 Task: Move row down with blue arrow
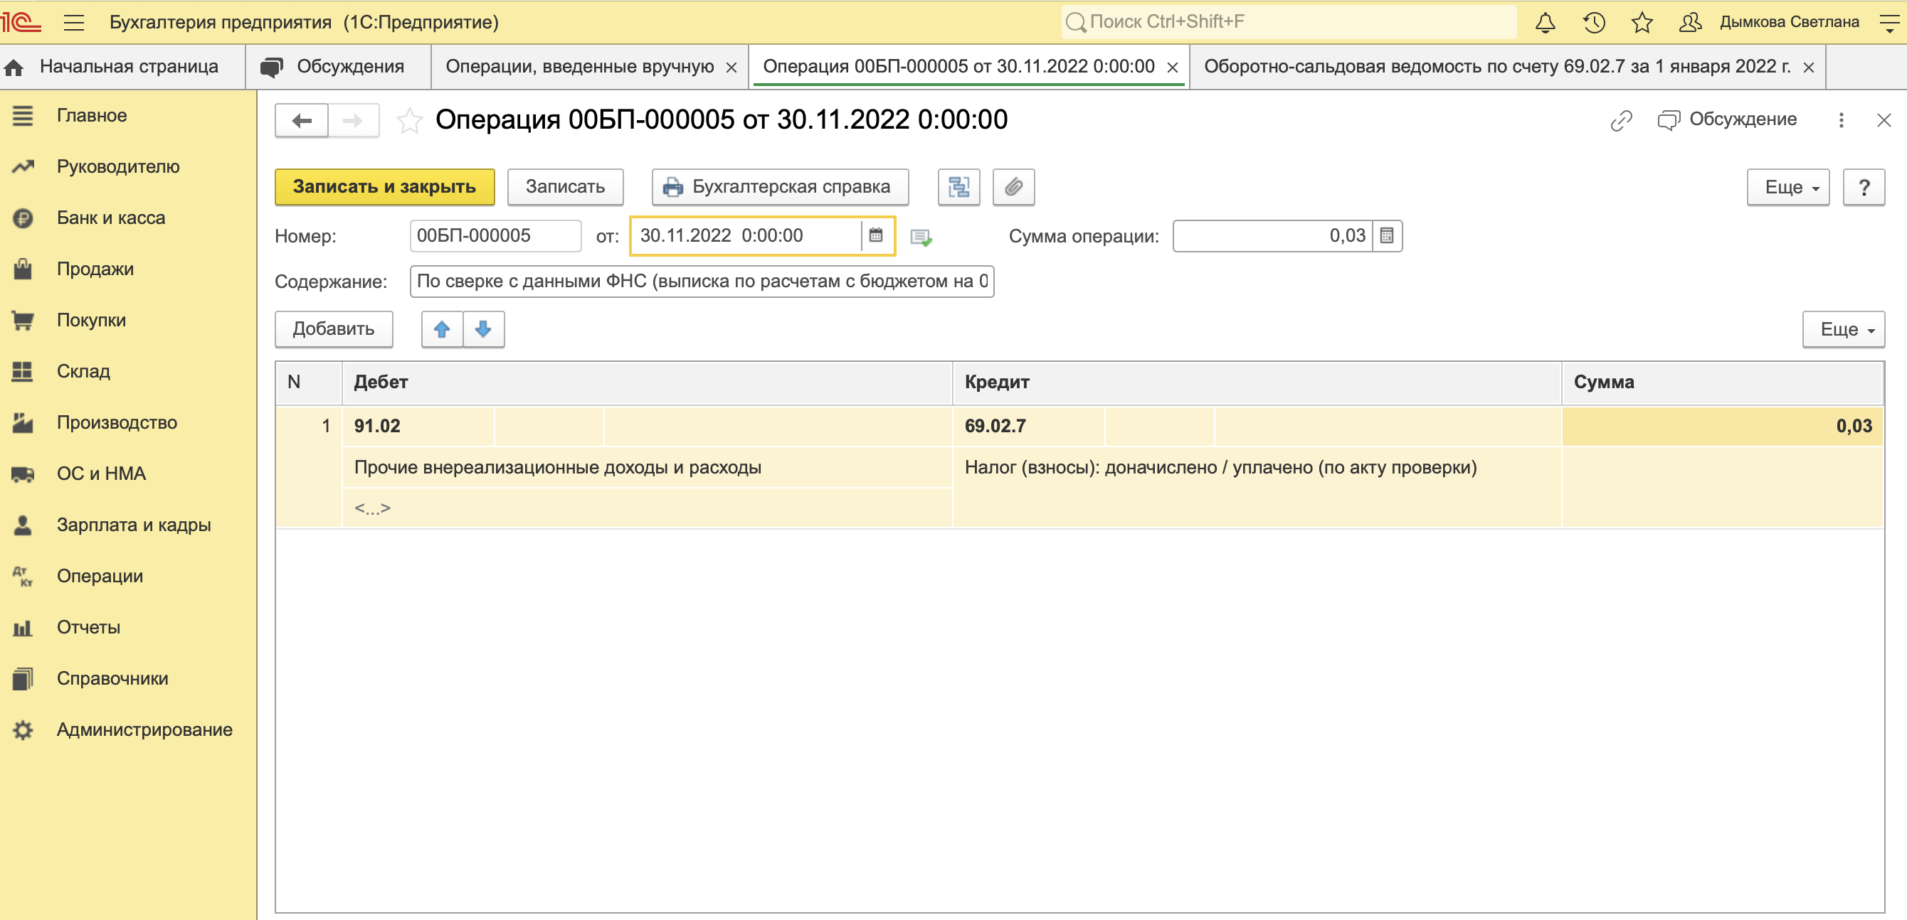(x=483, y=329)
